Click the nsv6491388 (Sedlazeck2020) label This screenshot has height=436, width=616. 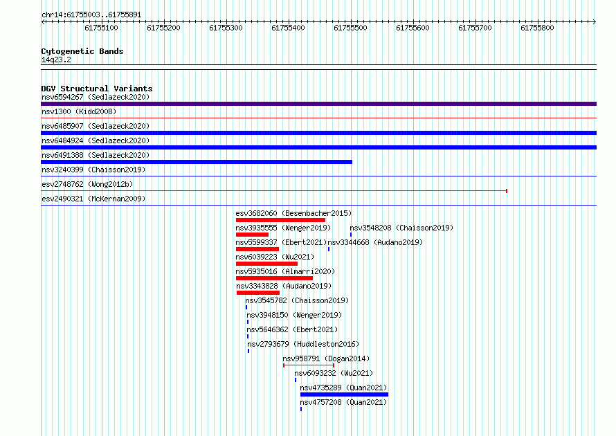[x=96, y=155]
